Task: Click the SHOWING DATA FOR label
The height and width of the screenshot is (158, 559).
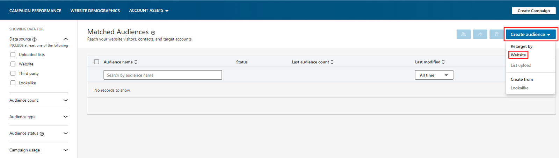Action: (27, 29)
